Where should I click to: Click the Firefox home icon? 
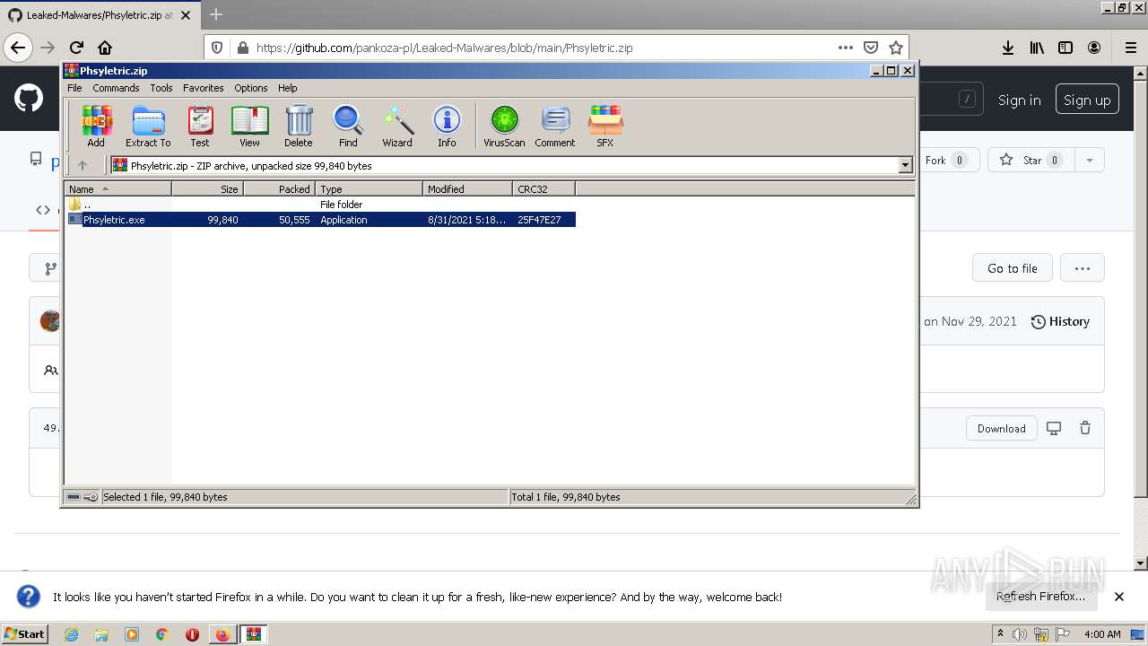105,48
